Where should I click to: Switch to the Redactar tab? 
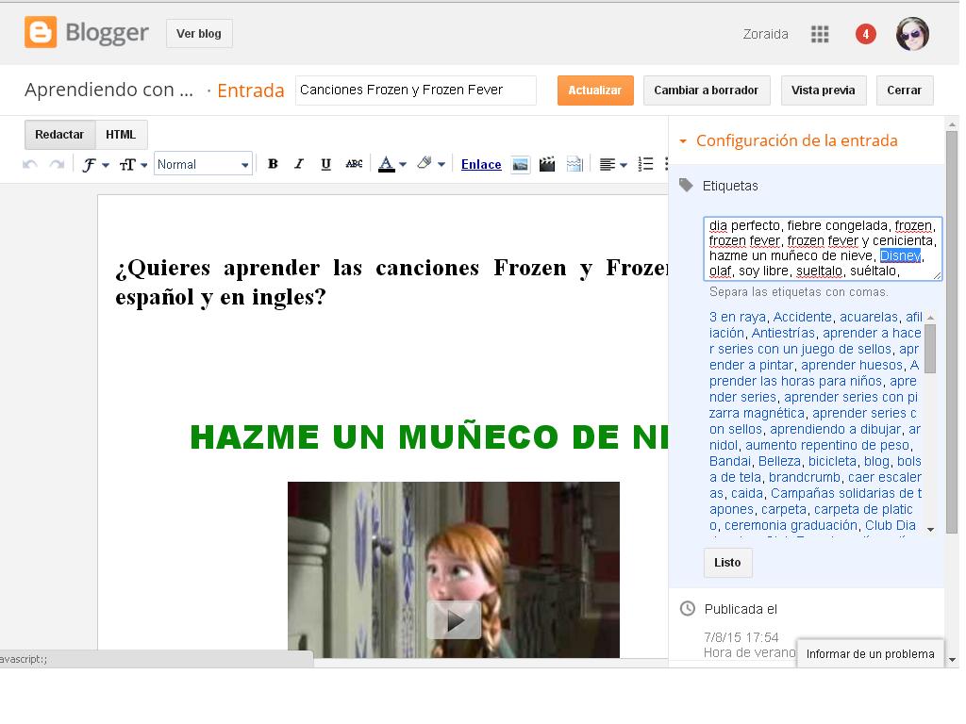pyautogui.click(x=59, y=134)
